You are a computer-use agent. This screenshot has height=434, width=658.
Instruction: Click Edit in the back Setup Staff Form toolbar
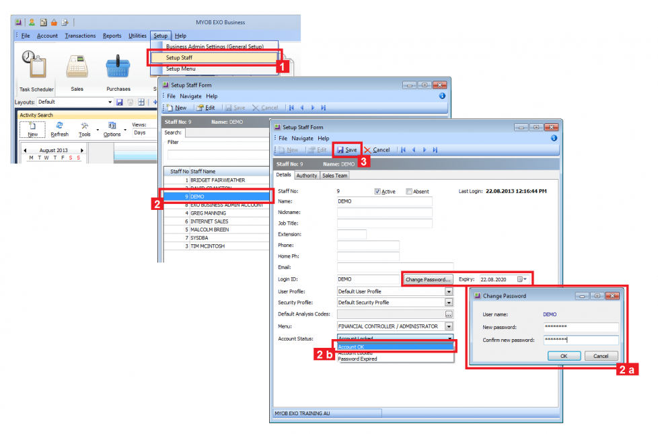click(206, 108)
